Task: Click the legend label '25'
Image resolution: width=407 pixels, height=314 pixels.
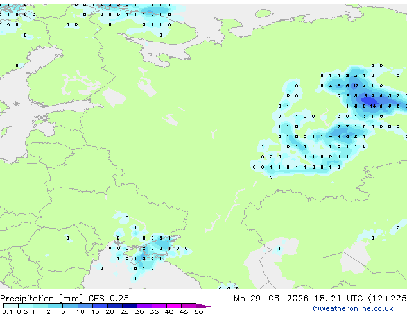Action: [125, 311]
